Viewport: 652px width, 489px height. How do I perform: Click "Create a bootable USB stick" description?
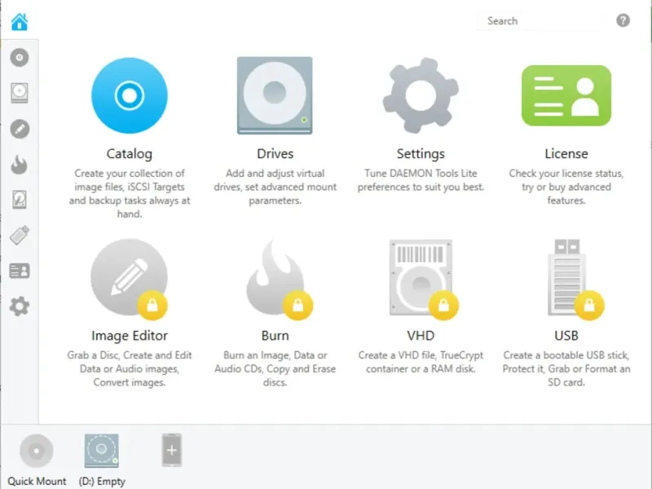[x=566, y=368]
